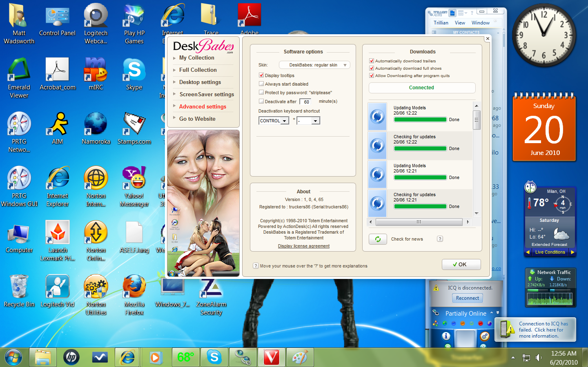Open Skype from the taskbar
The image size is (588, 367).
214,358
